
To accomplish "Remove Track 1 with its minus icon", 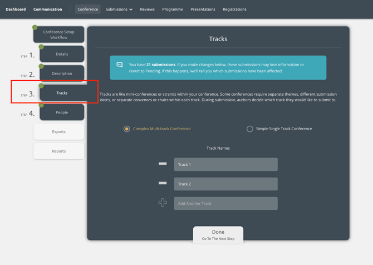I will click(x=163, y=164).
